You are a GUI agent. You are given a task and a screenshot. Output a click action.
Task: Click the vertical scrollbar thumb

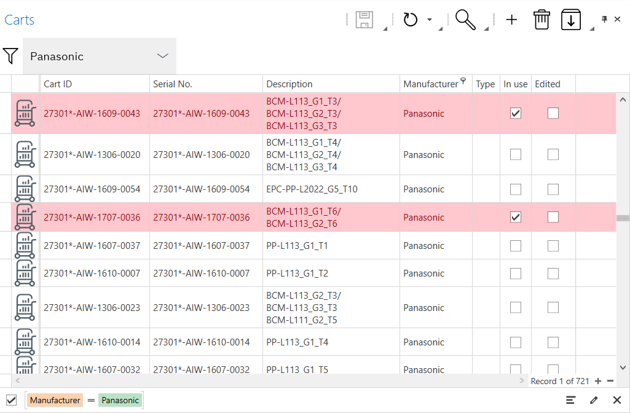(x=623, y=218)
